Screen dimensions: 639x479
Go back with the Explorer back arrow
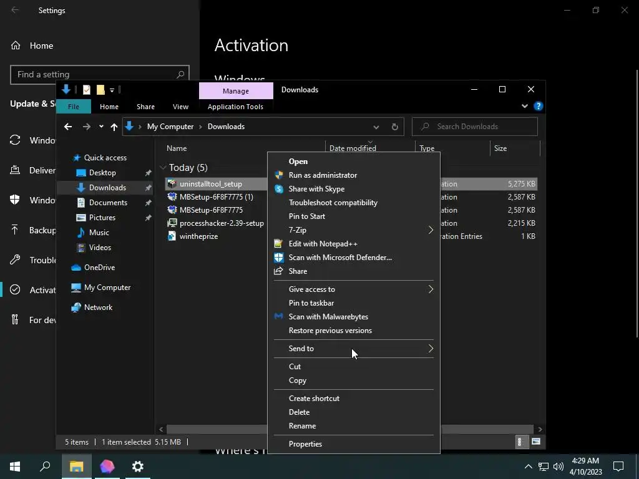[68, 127]
